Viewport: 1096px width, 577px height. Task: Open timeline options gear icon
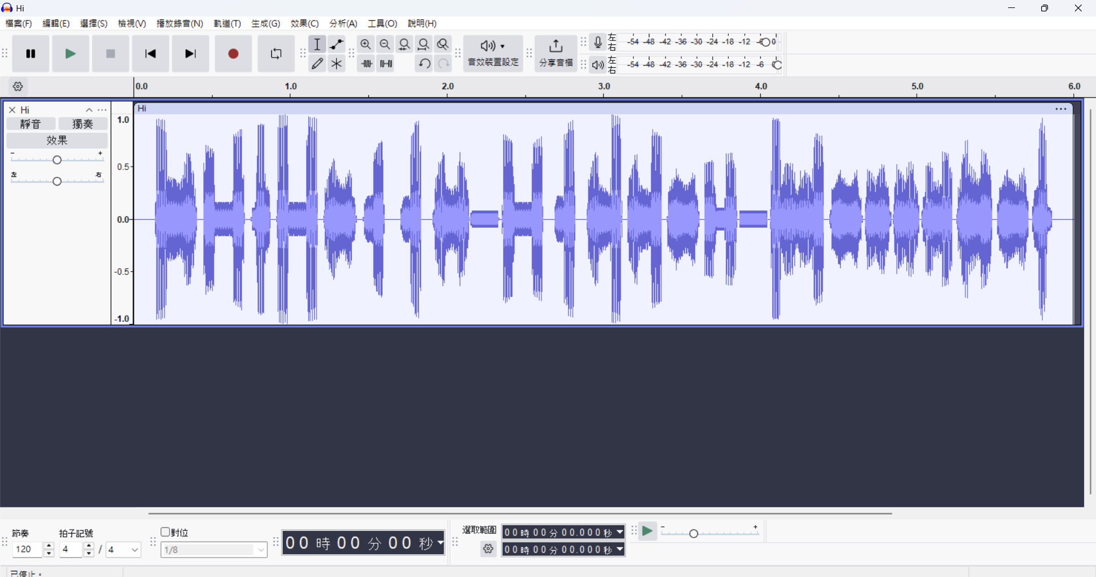[x=18, y=87]
